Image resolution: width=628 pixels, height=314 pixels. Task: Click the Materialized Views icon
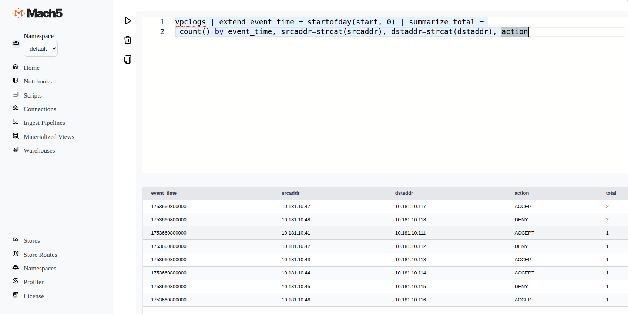click(x=16, y=136)
